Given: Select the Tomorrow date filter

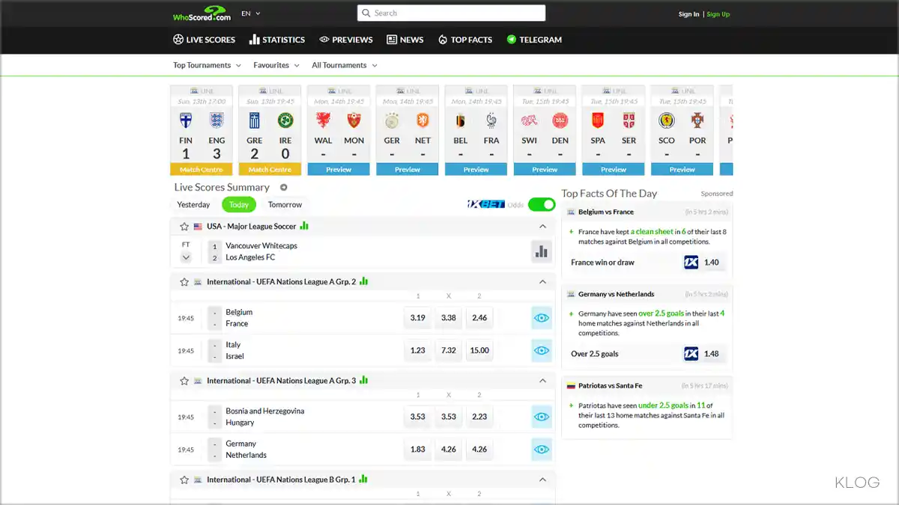Looking at the screenshot, I should 285,205.
